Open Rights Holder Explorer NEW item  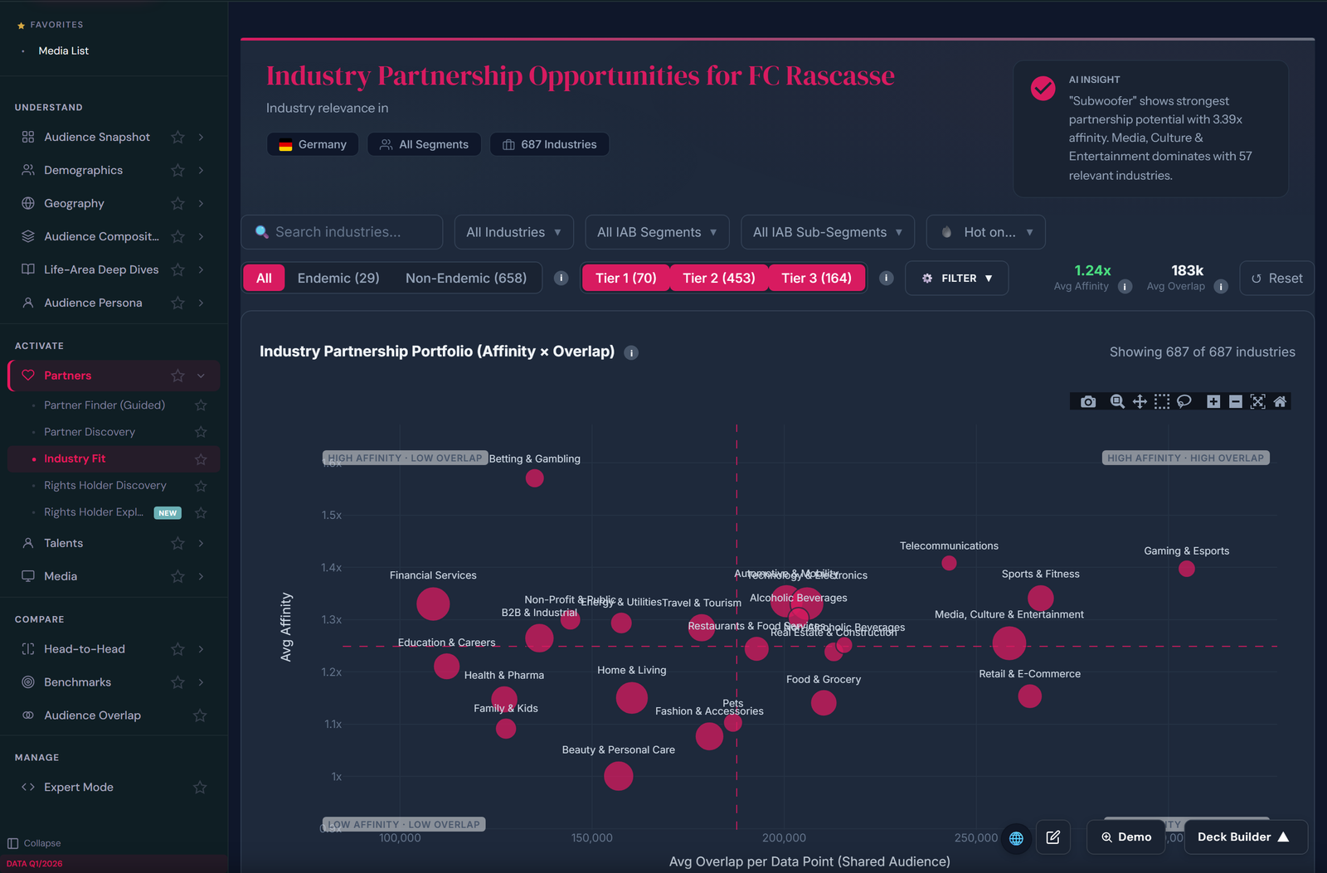click(x=94, y=512)
